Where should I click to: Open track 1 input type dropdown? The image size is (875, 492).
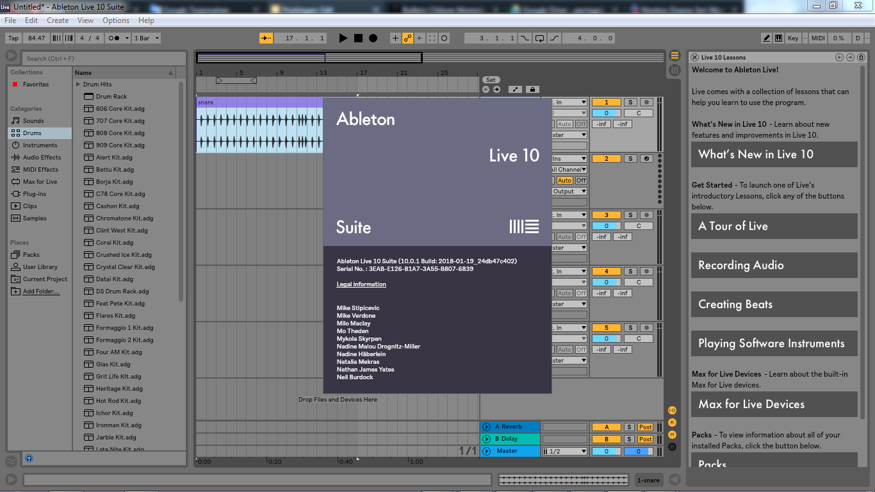coord(568,102)
